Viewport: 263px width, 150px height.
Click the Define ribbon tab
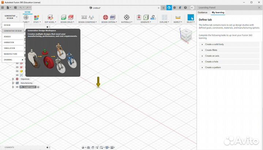point(27,12)
